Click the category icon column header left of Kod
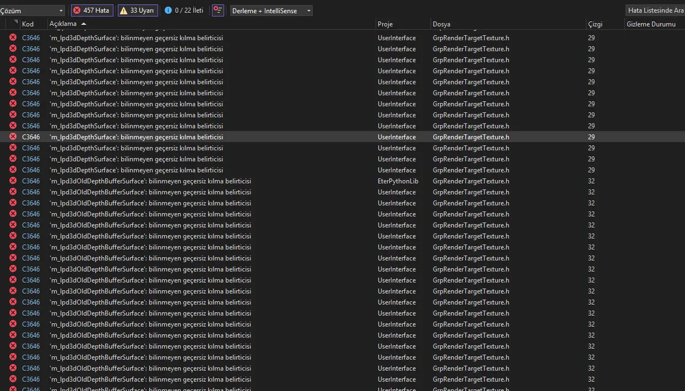 16,24
